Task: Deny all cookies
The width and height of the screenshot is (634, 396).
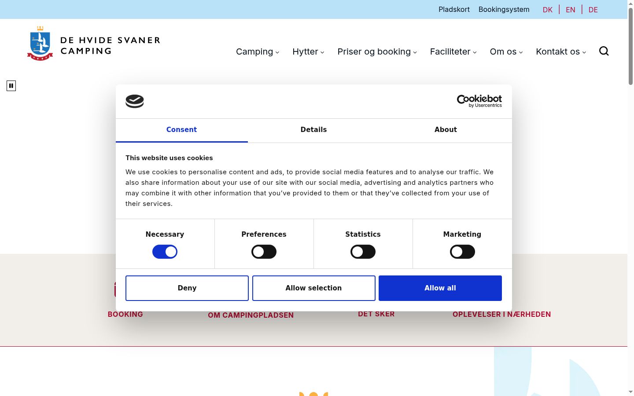Action: pos(187,288)
